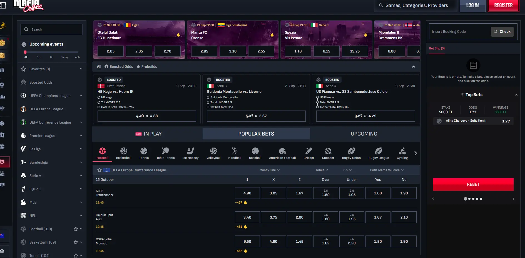The width and height of the screenshot is (525, 258).
Task: Collapse the boosted odds section chevron
Action: 413,67
